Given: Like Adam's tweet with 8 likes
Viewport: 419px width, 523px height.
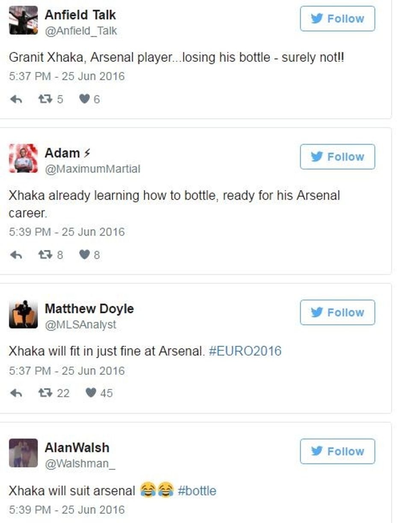Looking at the screenshot, I should (x=85, y=255).
